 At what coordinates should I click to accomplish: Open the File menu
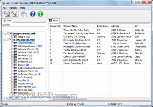pos(5,8)
